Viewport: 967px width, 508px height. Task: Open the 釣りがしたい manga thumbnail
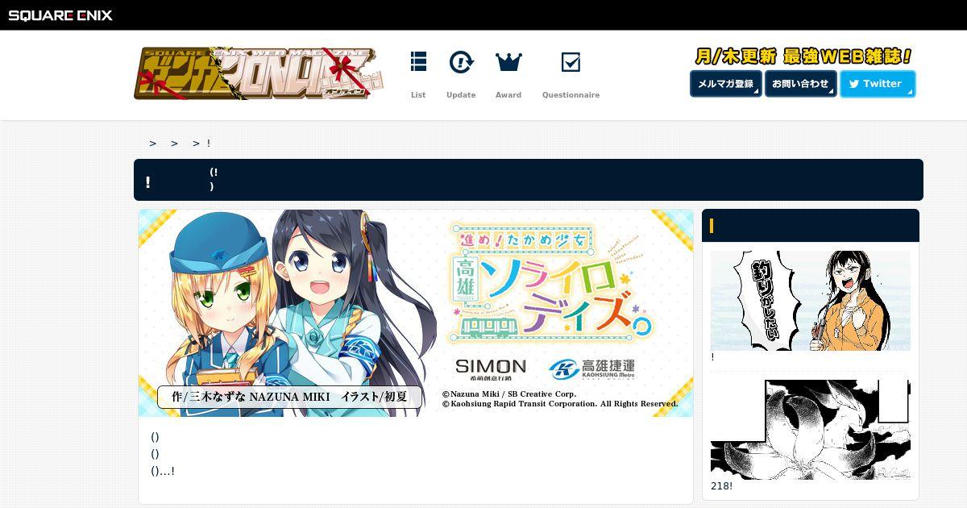coord(811,301)
